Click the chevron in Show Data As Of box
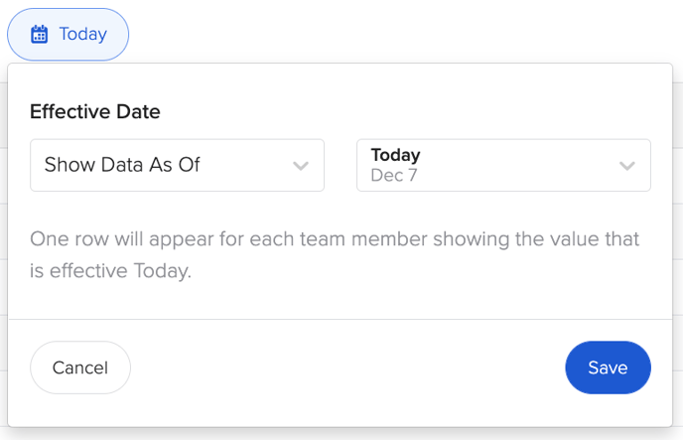The width and height of the screenshot is (683, 440). click(x=301, y=166)
